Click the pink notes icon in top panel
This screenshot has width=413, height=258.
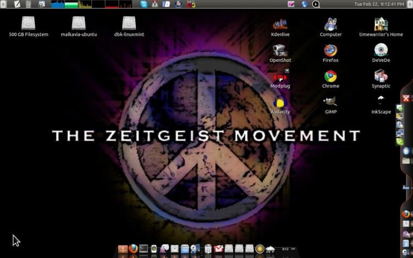[x=291, y=4]
